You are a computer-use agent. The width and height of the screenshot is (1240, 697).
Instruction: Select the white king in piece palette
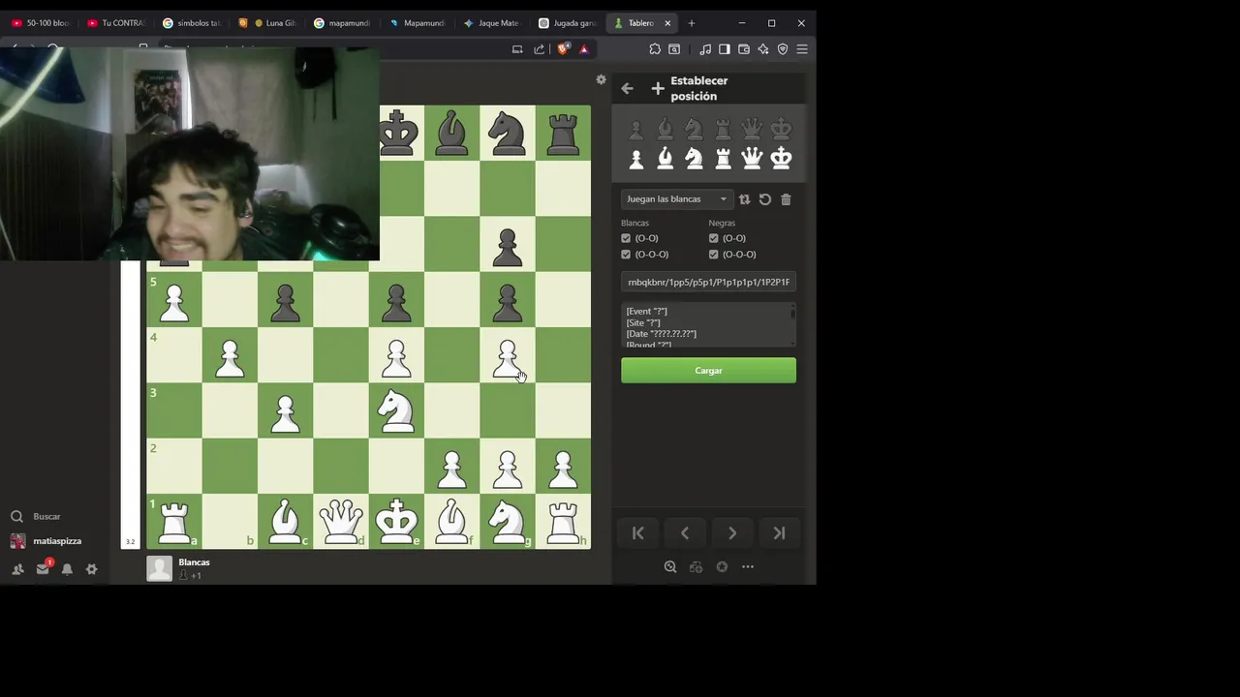click(781, 158)
